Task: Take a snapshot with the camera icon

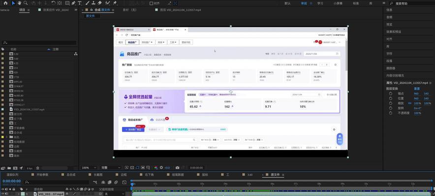Action: 177,168
